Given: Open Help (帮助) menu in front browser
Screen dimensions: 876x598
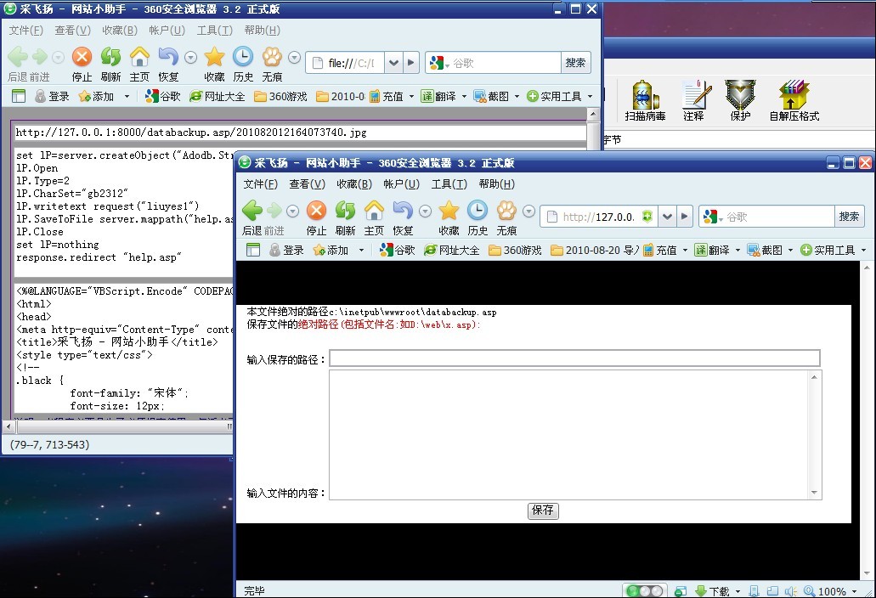Looking at the screenshot, I should [x=497, y=183].
